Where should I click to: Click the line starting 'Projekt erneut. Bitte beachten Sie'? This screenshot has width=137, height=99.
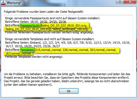click(67, 78)
